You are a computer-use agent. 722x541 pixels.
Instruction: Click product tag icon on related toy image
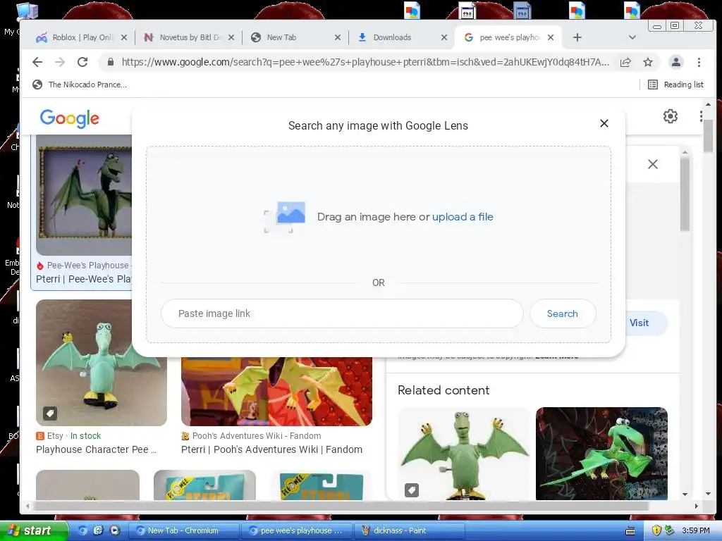412,490
